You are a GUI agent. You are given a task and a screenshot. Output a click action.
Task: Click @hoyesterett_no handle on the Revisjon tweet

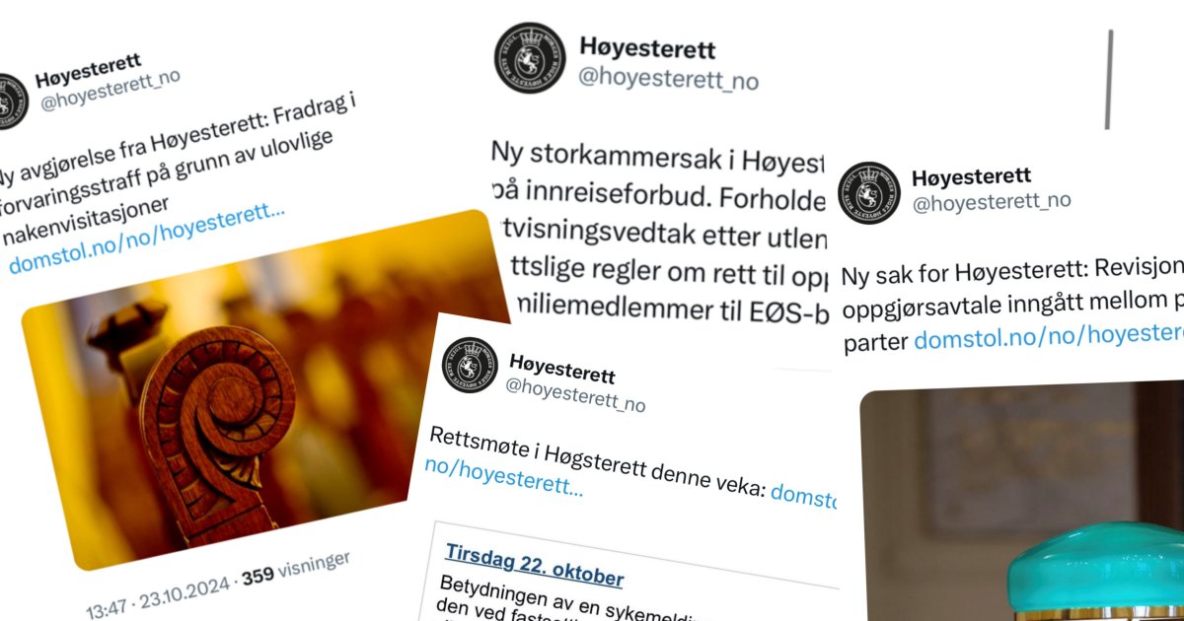[x=991, y=202]
